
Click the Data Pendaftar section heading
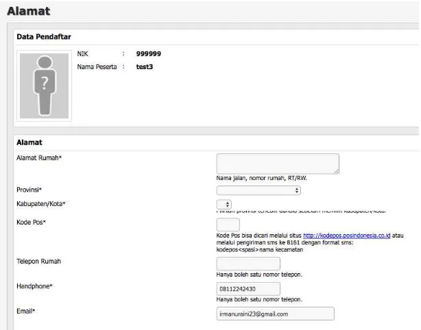44,37
